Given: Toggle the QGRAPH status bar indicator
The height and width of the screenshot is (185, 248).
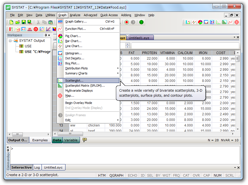Looking at the screenshot, I should click(x=116, y=175).
